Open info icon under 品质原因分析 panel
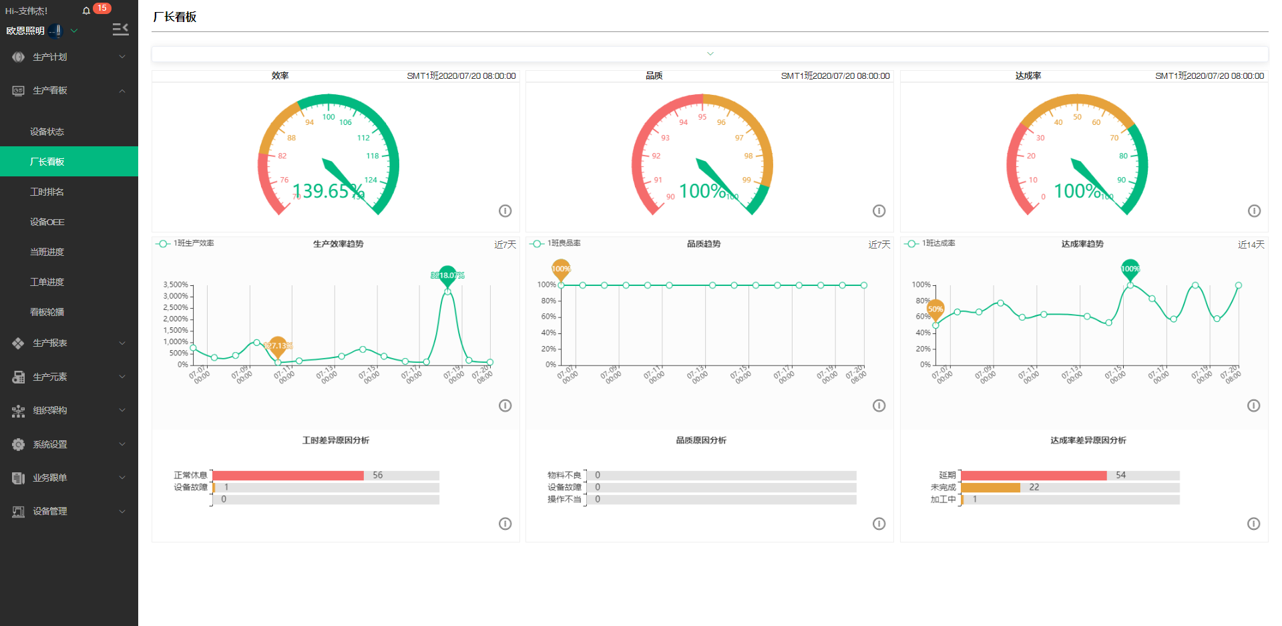 pyautogui.click(x=879, y=524)
